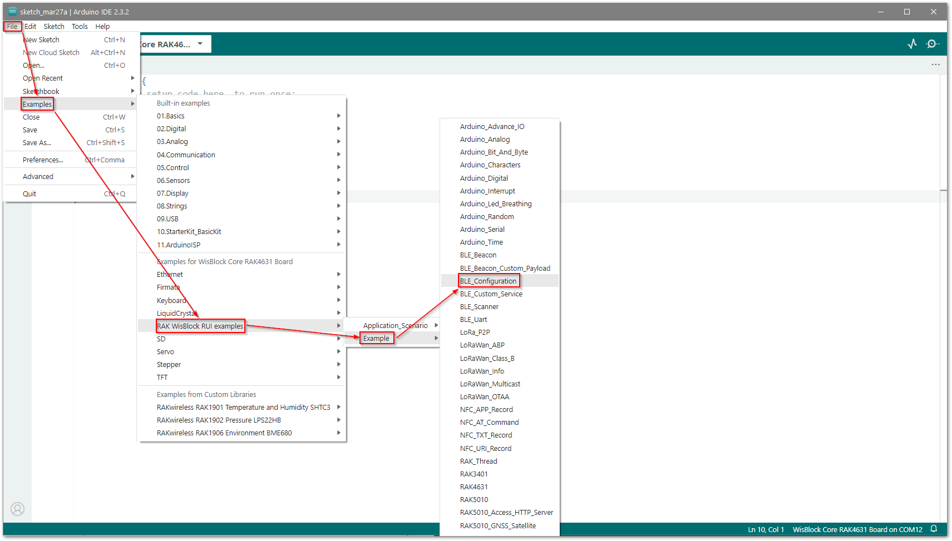Click the notifications bell in status bar
The width and height of the screenshot is (952, 541).
pyautogui.click(x=934, y=529)
